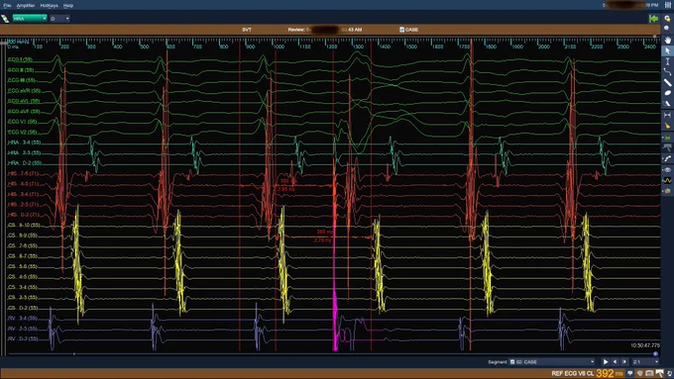Select the interval caliper measurement tool
Viewport: 674px width, 379px height.
click(667, 115)
